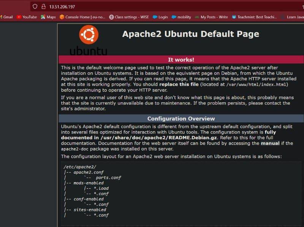Click the orange Ubuntu circle logo
This screenshot has width=304, height=227.
89,35
